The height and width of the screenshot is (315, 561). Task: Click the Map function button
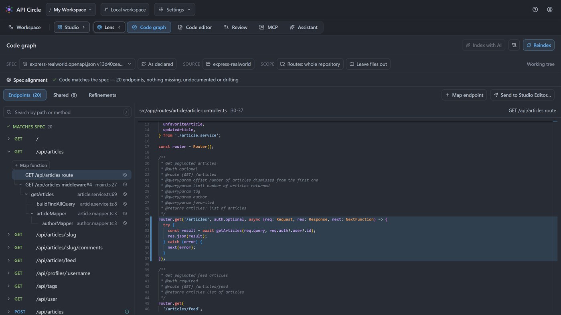pos(31,165)
